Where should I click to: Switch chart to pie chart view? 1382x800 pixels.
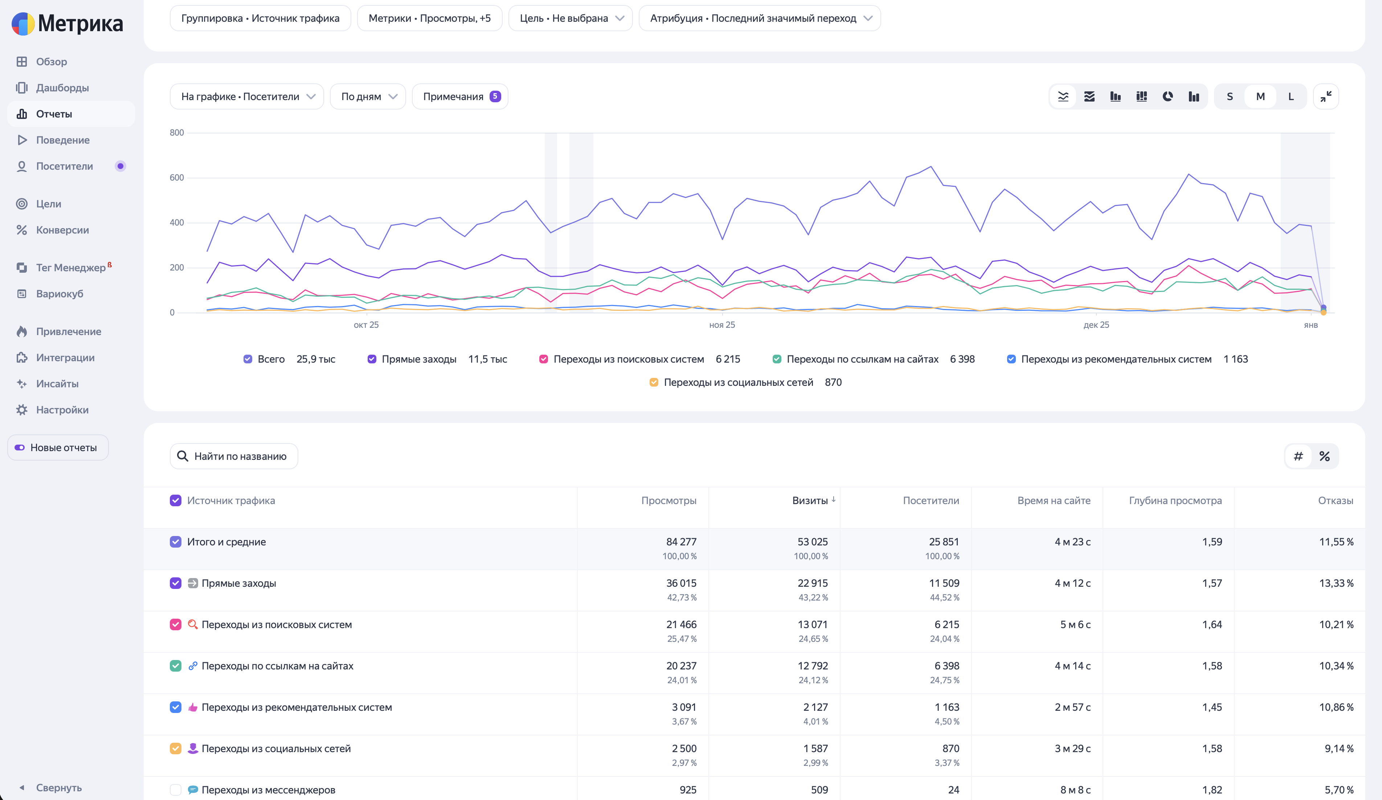pos(1168,96)
